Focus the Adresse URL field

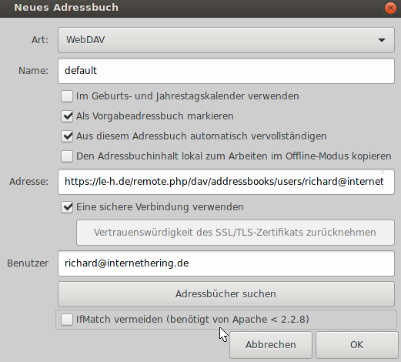tap(226, 182)
